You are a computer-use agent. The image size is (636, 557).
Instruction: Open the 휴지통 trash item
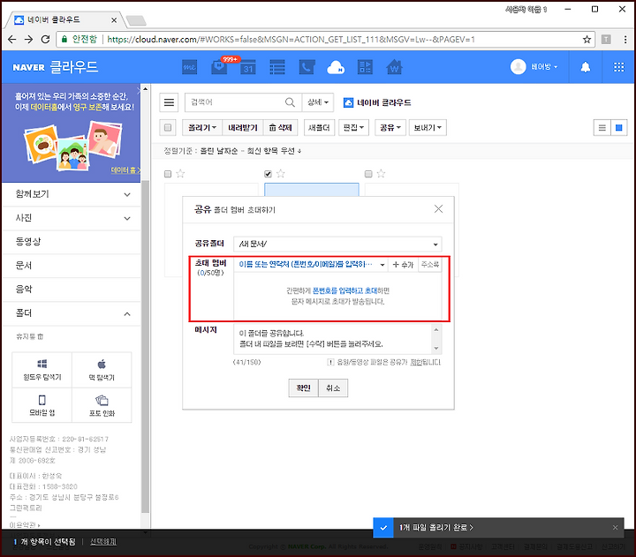pos(29,336)
